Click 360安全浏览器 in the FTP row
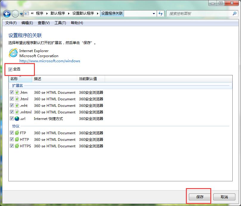Image resolution: width=241 pixels, height=206 pixels. [91, 133]
